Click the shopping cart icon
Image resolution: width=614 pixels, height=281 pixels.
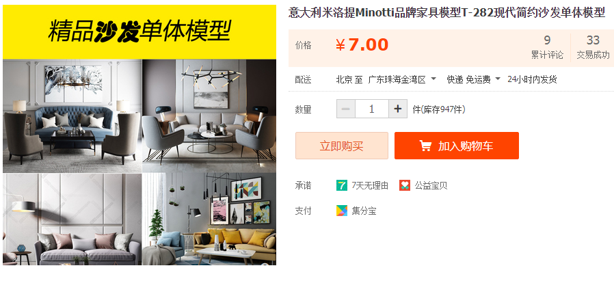point(425,146)
